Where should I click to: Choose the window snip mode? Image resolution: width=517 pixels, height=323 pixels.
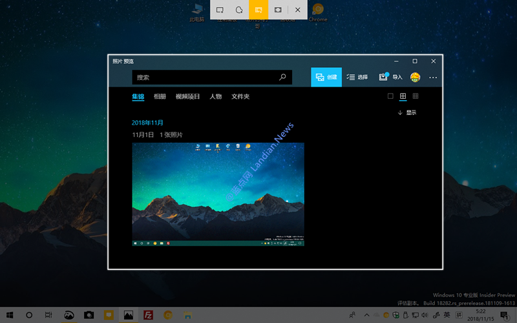coord(258,10)
